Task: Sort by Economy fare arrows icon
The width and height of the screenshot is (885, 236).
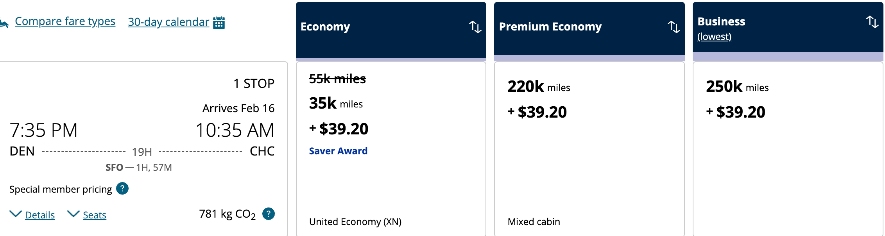Action: coord(475,27)
